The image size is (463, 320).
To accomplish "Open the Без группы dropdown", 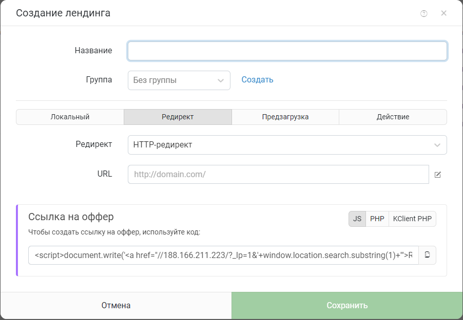I will point(179,80).
